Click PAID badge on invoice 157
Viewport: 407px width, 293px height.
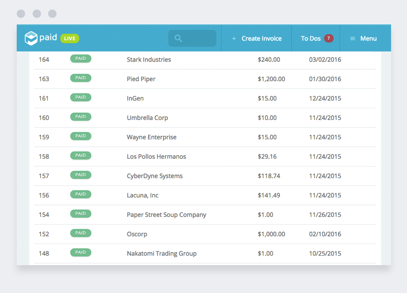pyautogui.click(x=80, y=175)
